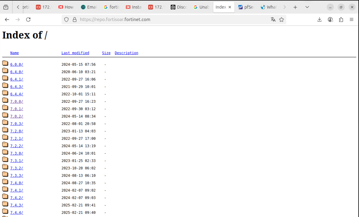
Task: Open the extensions puzzle icon
Action: [x=341, y=19]
